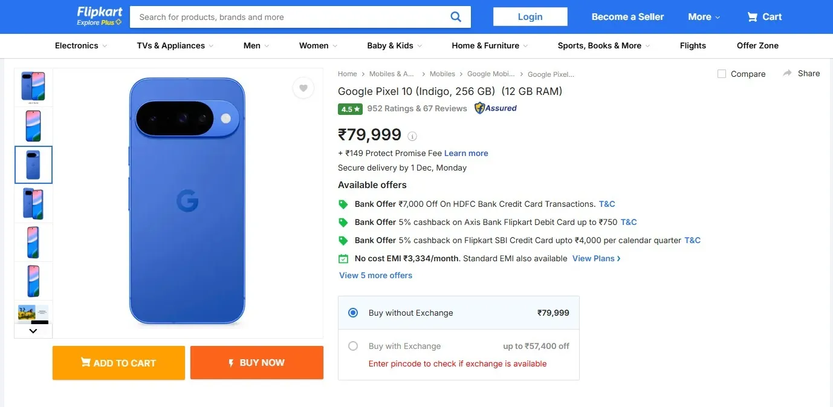Click the 4.5 star rating badge
Image resolution: width=833 pixels, height=407 pixels.
click(x=351, y=109)
